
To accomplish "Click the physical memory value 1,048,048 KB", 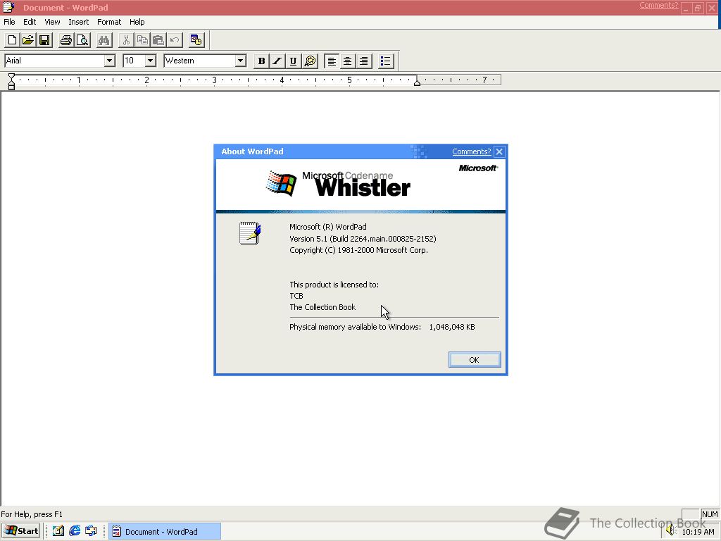I will (x=452, y=327).
